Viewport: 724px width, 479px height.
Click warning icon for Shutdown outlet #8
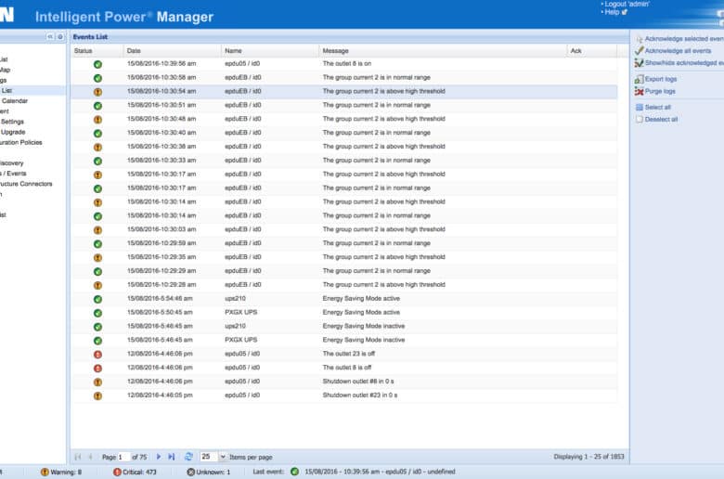click(97, 382)
